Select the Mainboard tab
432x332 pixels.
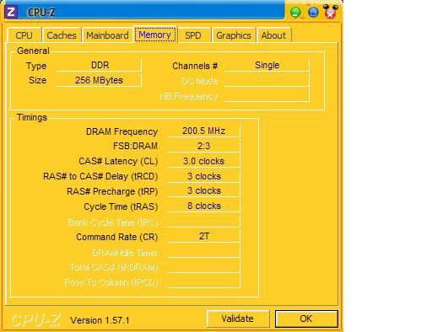tap(107, 35)
